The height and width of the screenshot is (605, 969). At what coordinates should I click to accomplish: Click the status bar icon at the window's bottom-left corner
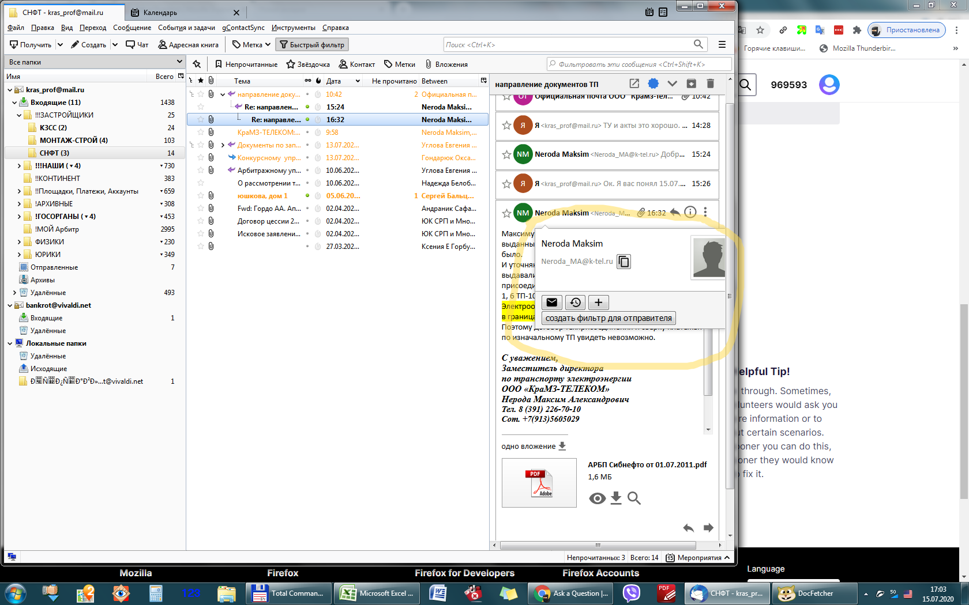point(12,557)
